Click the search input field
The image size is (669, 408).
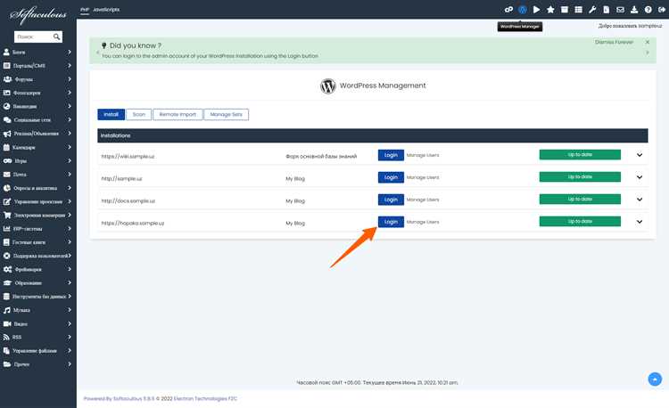(x=33, y=37)
